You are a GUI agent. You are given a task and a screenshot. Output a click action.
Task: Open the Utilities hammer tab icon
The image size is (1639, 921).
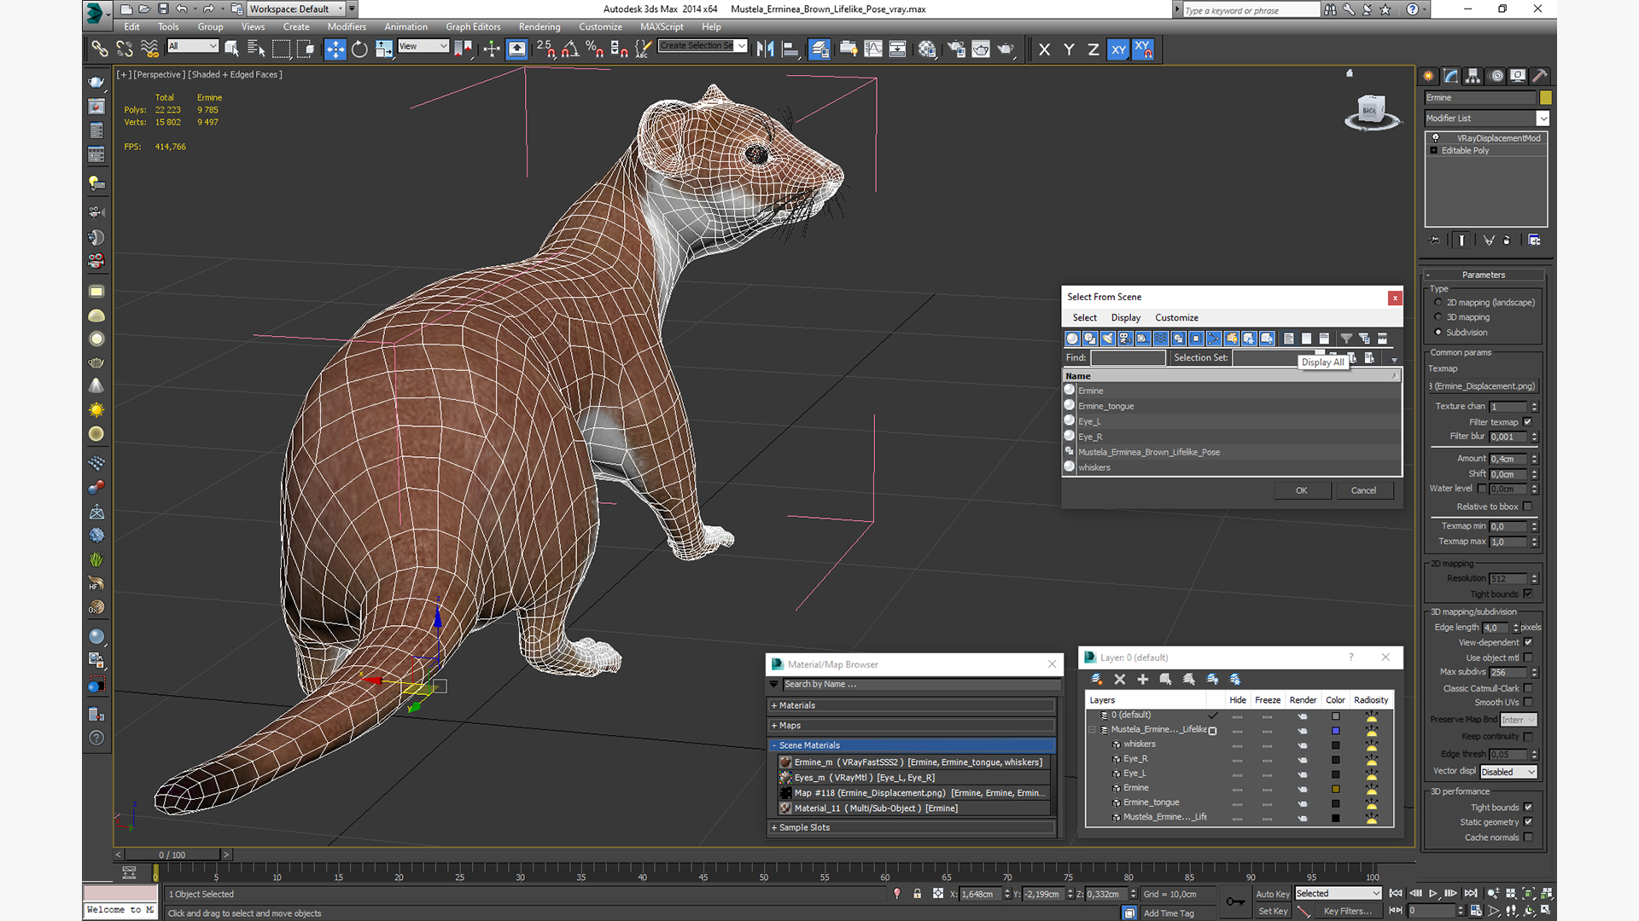click(1540, 76)
